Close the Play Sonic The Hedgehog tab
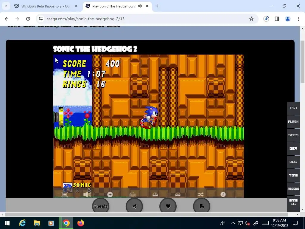 click(147, 6)
